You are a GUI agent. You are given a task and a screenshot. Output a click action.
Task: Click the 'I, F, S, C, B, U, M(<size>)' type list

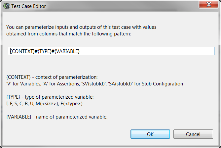coord(32,104)
